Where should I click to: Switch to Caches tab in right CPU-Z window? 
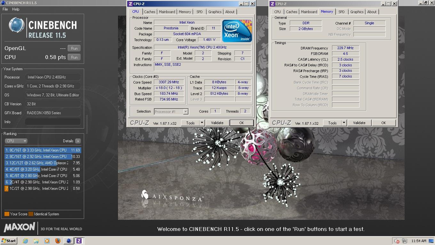tap(291, 12)
